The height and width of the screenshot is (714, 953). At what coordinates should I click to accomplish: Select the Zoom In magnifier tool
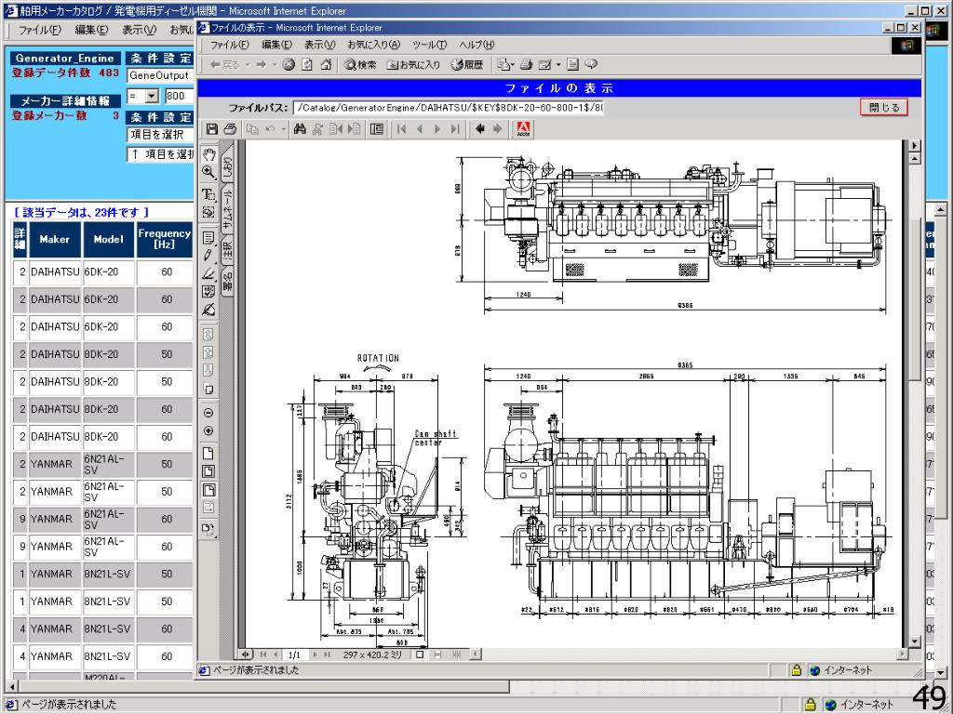tap(208, 172)
